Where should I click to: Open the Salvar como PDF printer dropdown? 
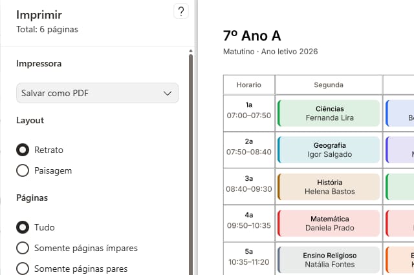tap(98, 93)
